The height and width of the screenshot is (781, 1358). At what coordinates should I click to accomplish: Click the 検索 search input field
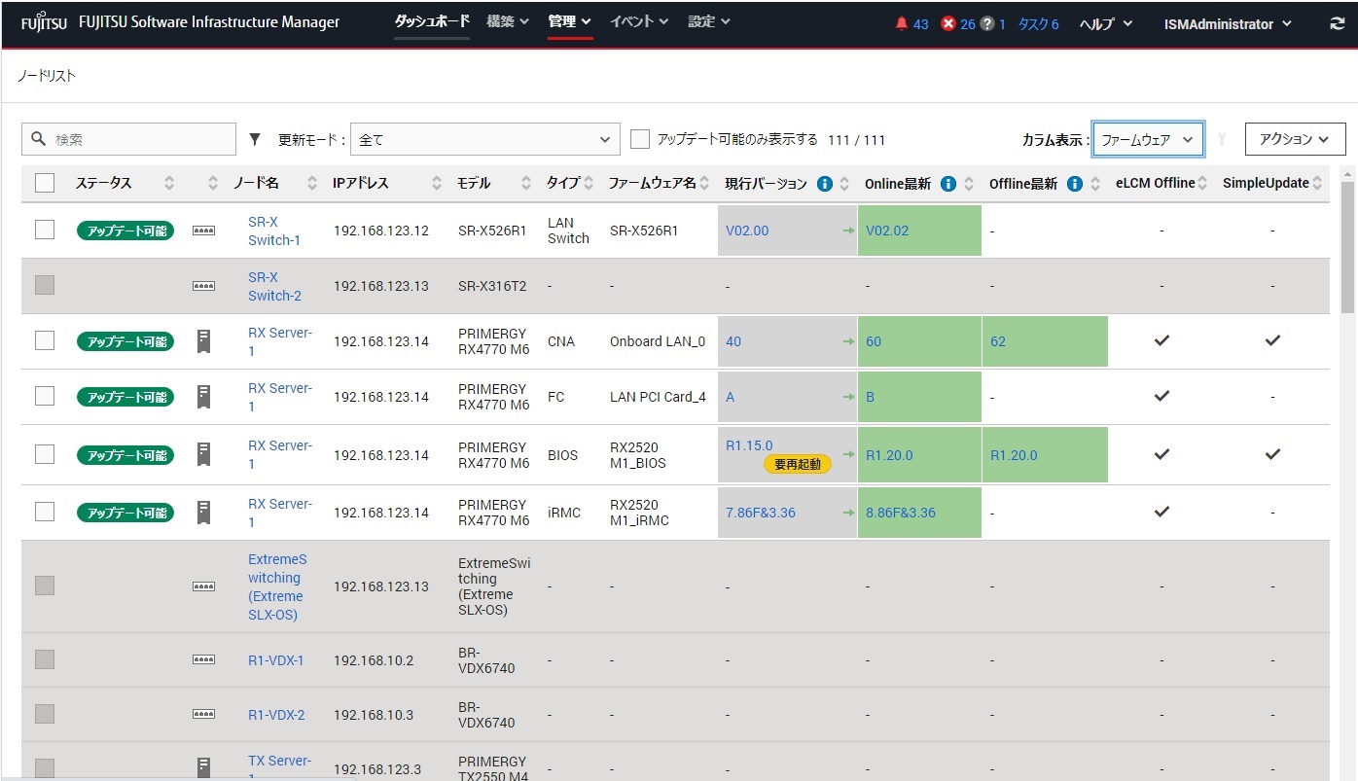tap(128, 139)
